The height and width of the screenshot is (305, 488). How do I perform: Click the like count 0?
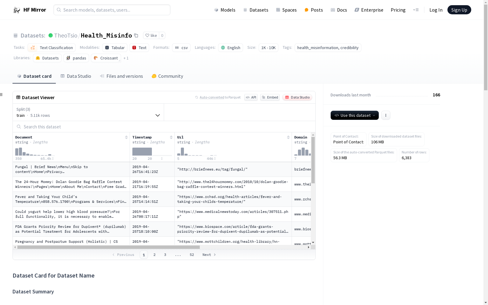tap(162, 35)
